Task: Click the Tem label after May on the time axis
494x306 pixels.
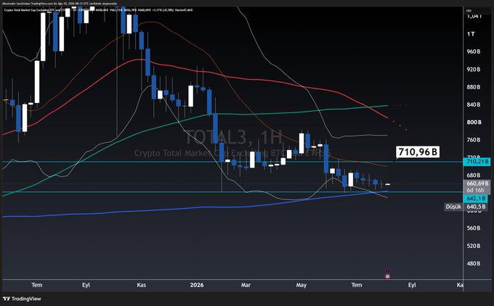Action: point(357,285)
